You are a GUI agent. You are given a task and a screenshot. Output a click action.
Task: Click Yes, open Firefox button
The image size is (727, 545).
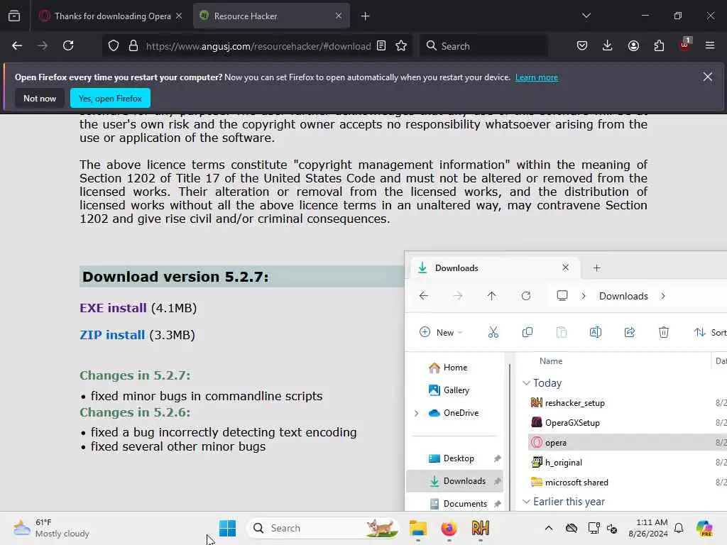point(110,98)
